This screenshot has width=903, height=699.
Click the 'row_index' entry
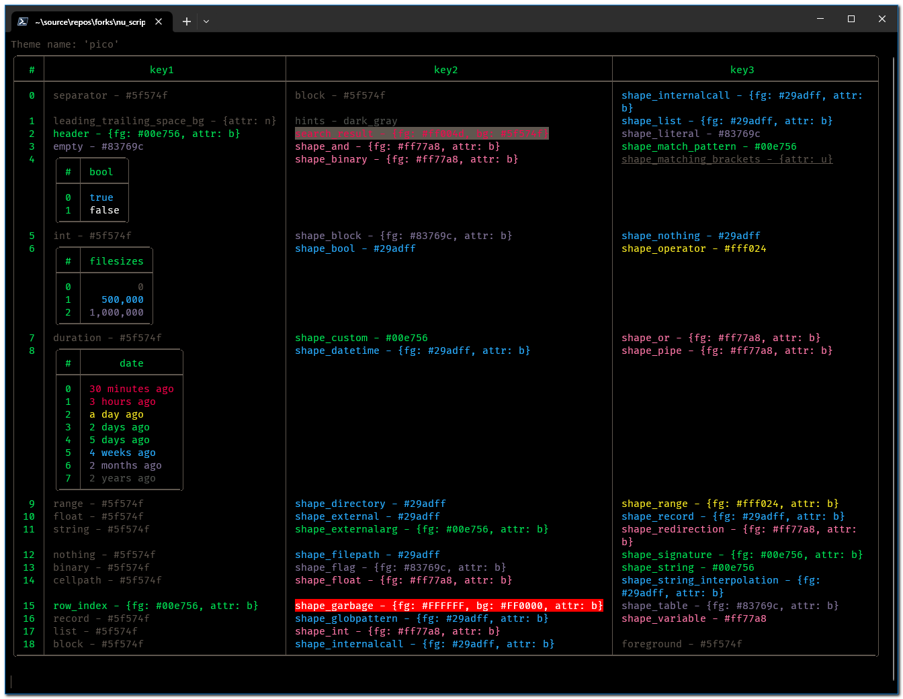click(x=156, y=606)
